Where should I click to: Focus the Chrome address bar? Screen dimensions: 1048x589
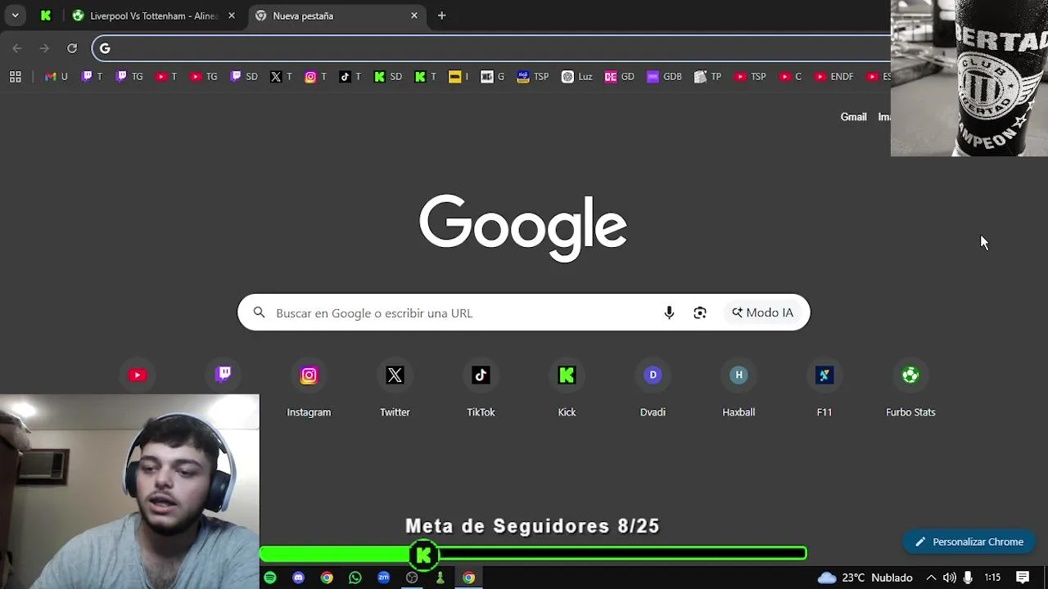tap(491, 48)
